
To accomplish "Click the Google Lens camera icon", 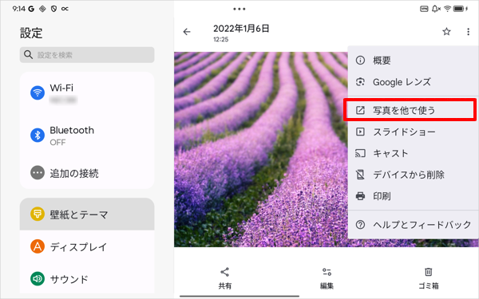I will 360,82.
